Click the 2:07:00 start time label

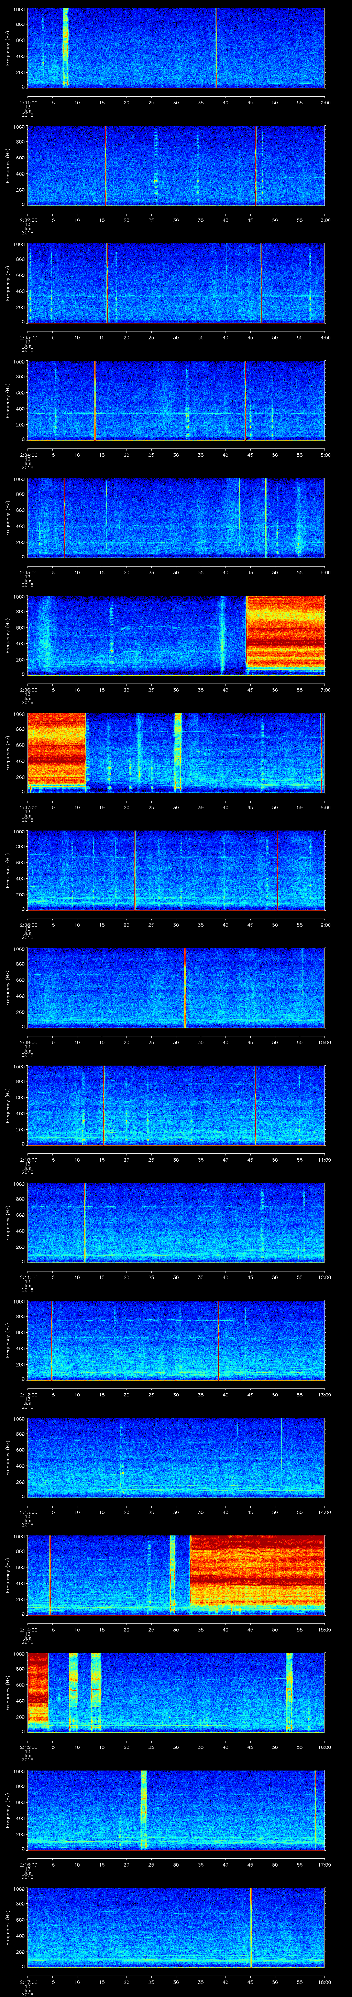(28, 807)
